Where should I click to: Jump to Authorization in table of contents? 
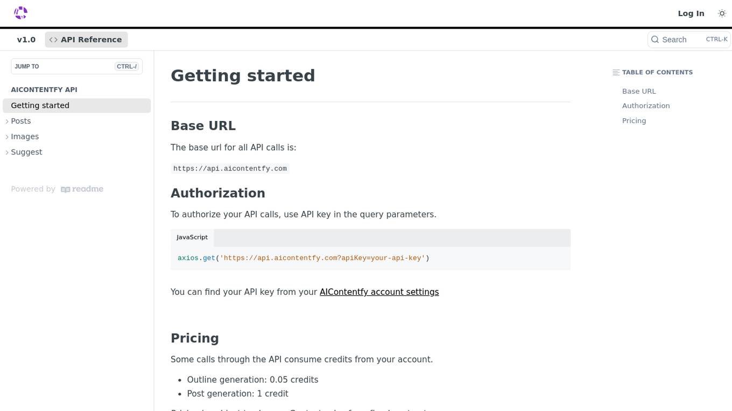click(x=646, y=106)
